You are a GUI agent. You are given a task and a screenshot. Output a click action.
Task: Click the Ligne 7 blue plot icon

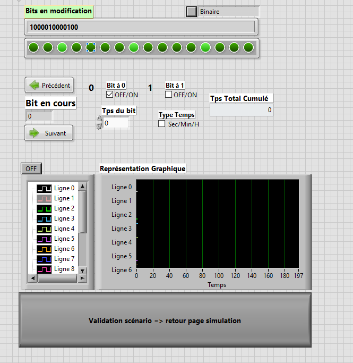pos(44,259)
